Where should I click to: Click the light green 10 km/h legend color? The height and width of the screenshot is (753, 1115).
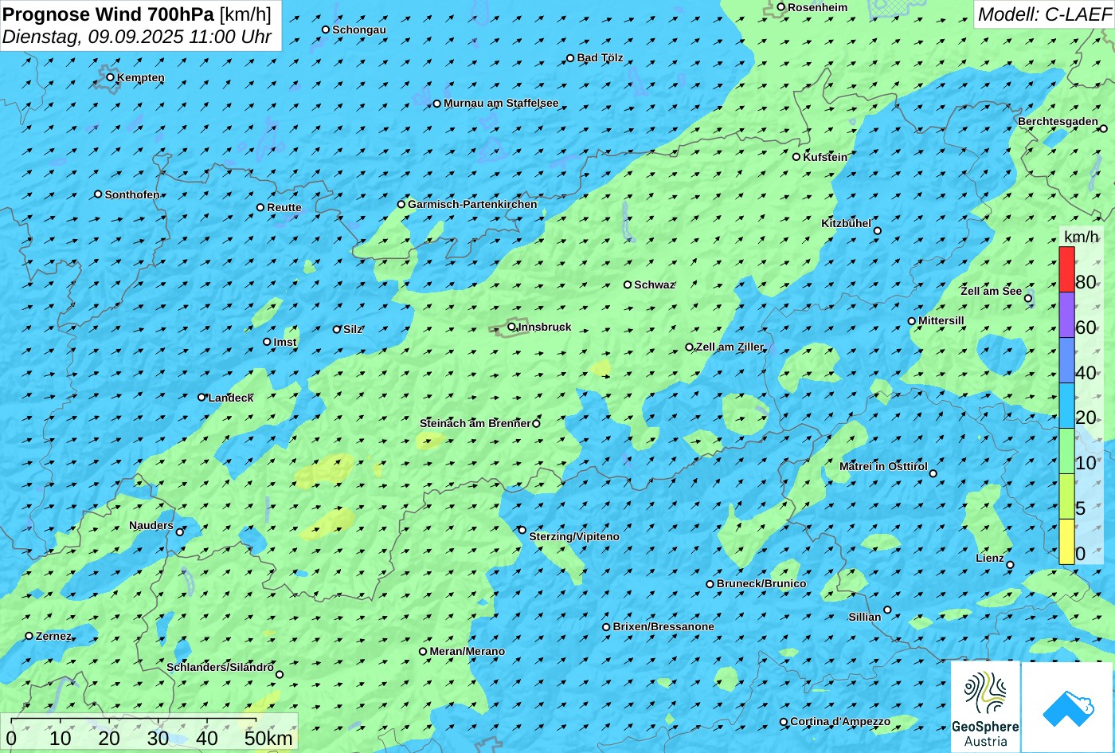1066,451
